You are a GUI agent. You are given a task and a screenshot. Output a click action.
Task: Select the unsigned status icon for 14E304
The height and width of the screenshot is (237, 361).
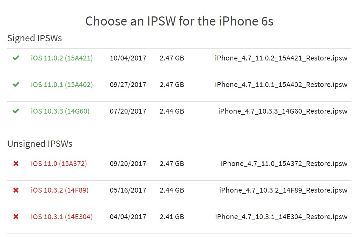[x=15, y=217]
